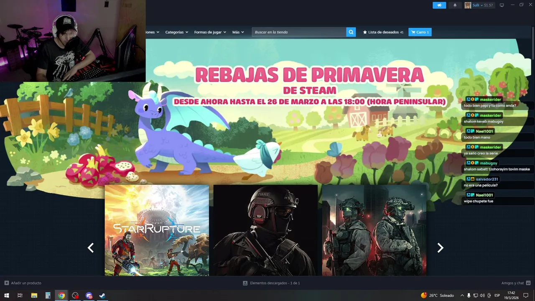Open the StarRupture game thumbnail
Image resolution: width=535 pixels, height=301 pixels.
tap(157, 230)
